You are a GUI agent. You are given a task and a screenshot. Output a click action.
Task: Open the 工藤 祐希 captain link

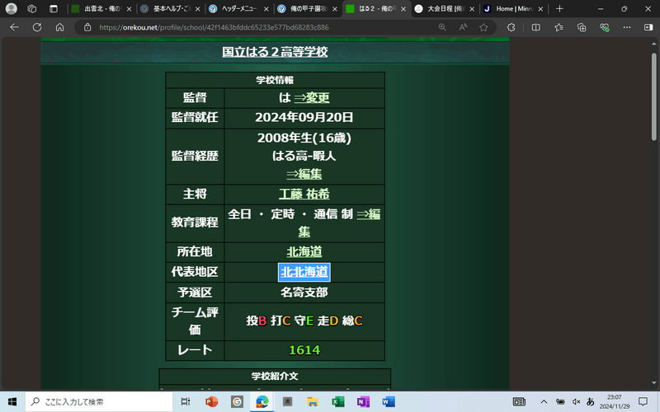[304, 194]
